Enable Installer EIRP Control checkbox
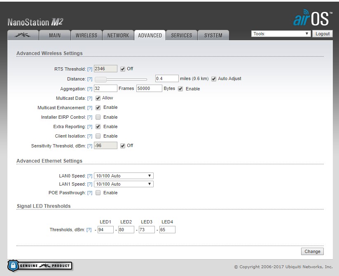Viewport: 339px width, 276px height. [98, 117]
